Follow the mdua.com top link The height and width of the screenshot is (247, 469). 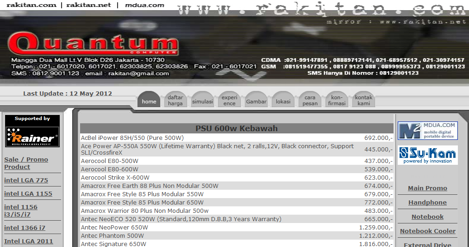[144, 5]
